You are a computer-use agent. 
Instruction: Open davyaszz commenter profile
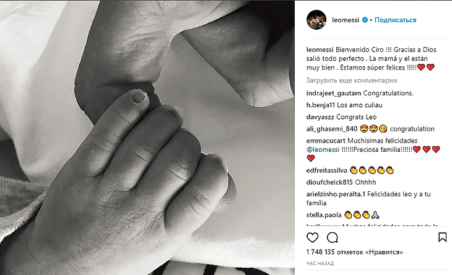coord(320,117)
